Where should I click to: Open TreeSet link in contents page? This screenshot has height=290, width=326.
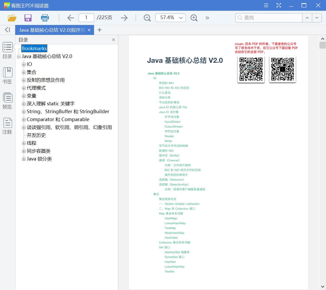169,271
